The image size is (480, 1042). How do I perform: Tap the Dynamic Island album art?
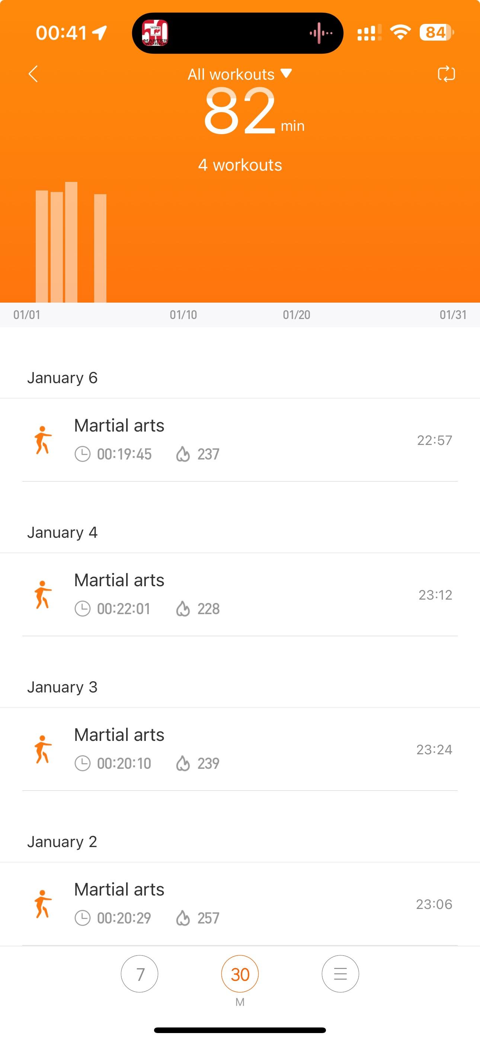tap(155, 33)
